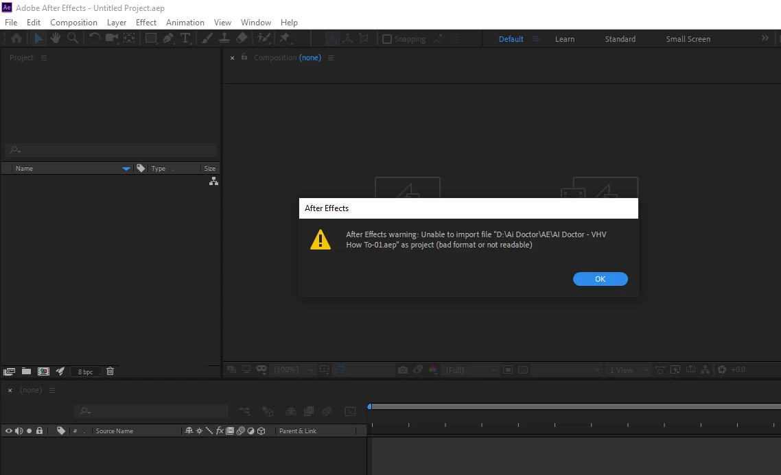
Task: Toggle the Composition viewer lock icon
Action: click(x=244, y=57)
